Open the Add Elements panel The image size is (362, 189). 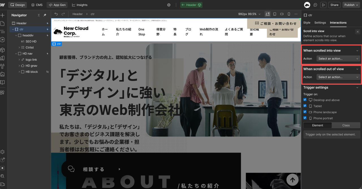tap(3, 15)
